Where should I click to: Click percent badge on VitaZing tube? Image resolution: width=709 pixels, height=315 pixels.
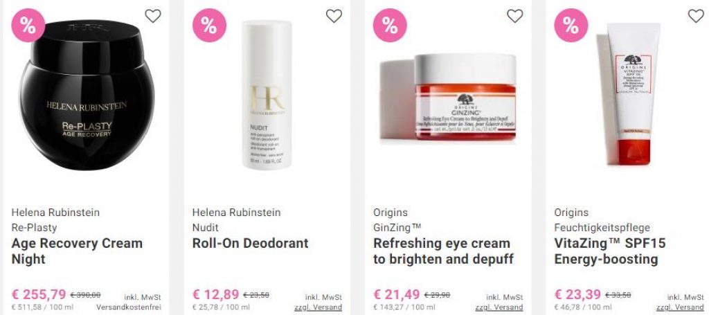tap(571, 26)
